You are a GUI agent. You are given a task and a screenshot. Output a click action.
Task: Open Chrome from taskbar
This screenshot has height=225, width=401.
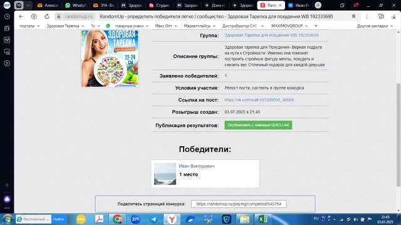point(117,219)
